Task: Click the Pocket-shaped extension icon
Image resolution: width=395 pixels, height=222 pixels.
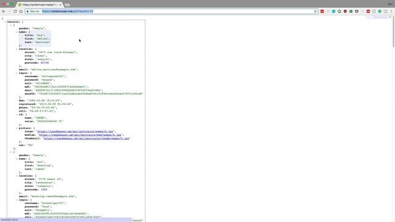Action: 357,11
